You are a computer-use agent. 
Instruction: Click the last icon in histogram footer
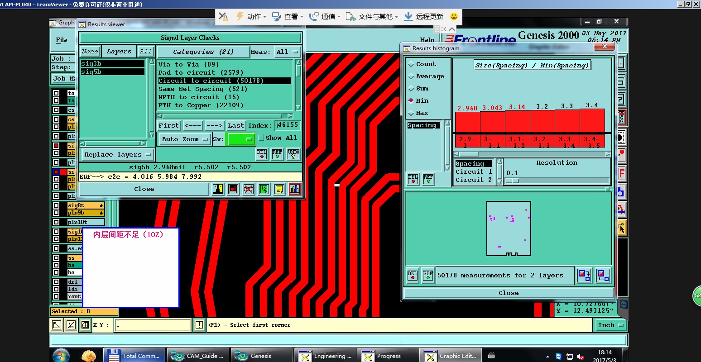[x=603, y=275]
